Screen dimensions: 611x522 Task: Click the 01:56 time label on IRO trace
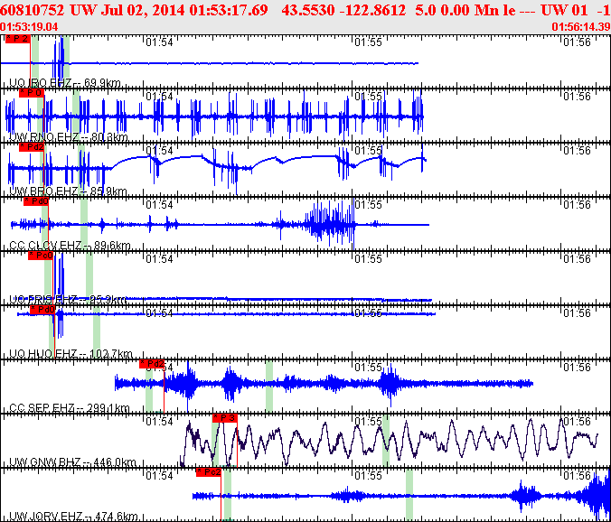coord(577,42)
